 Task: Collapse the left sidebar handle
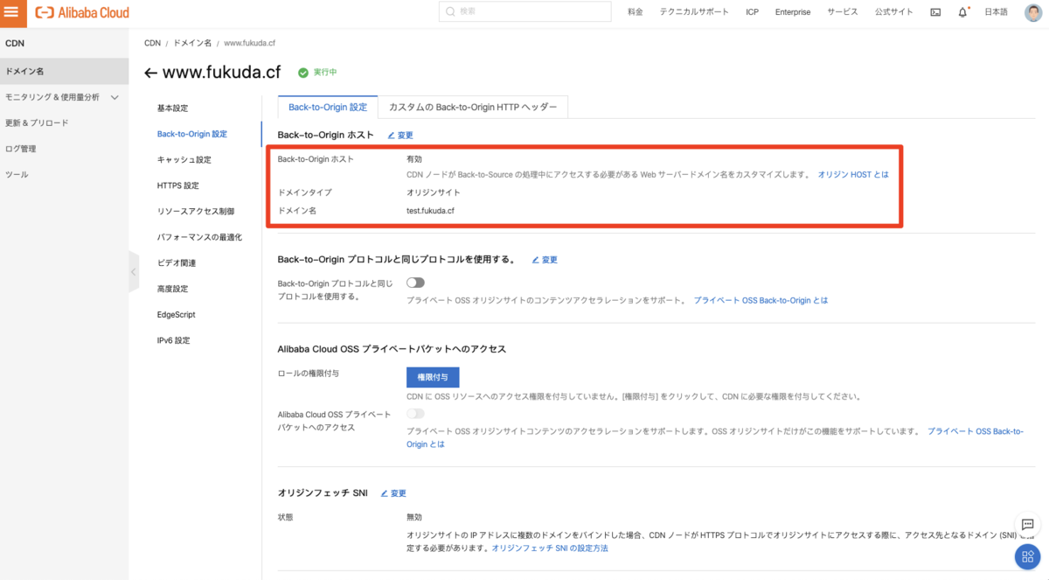click(133, 272)
